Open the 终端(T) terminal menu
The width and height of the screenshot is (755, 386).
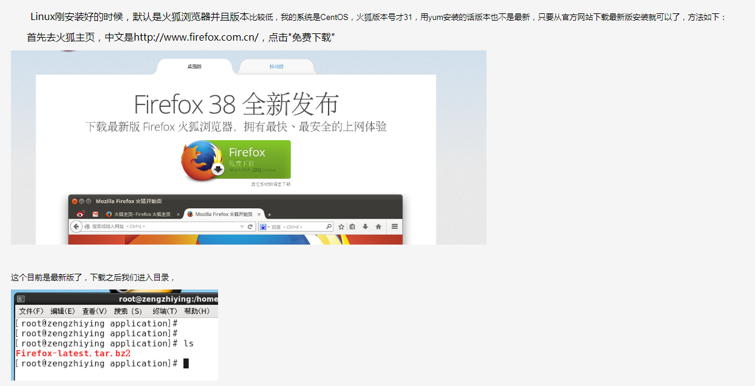point(165,311)
